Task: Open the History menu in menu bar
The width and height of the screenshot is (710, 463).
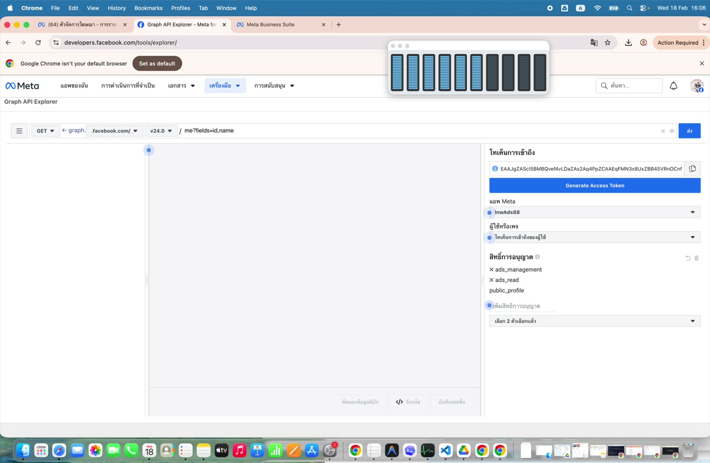Action: click(x=116, y=8)
